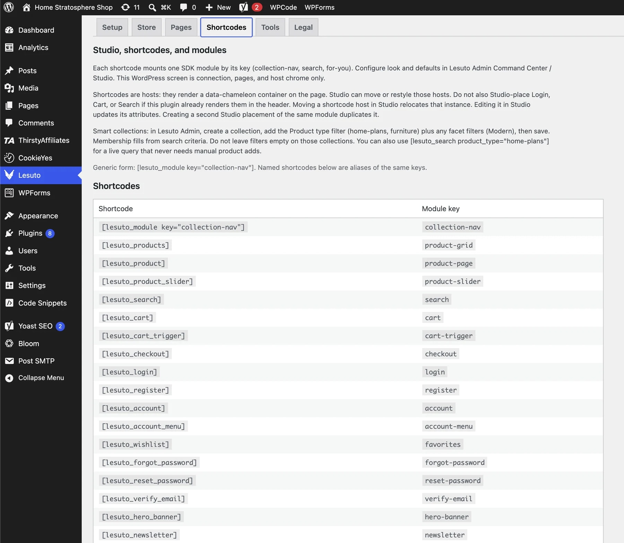624x543 pixels.
Task: Click the ThirstyAffiliates TA icon
Action: coord(9,140)
